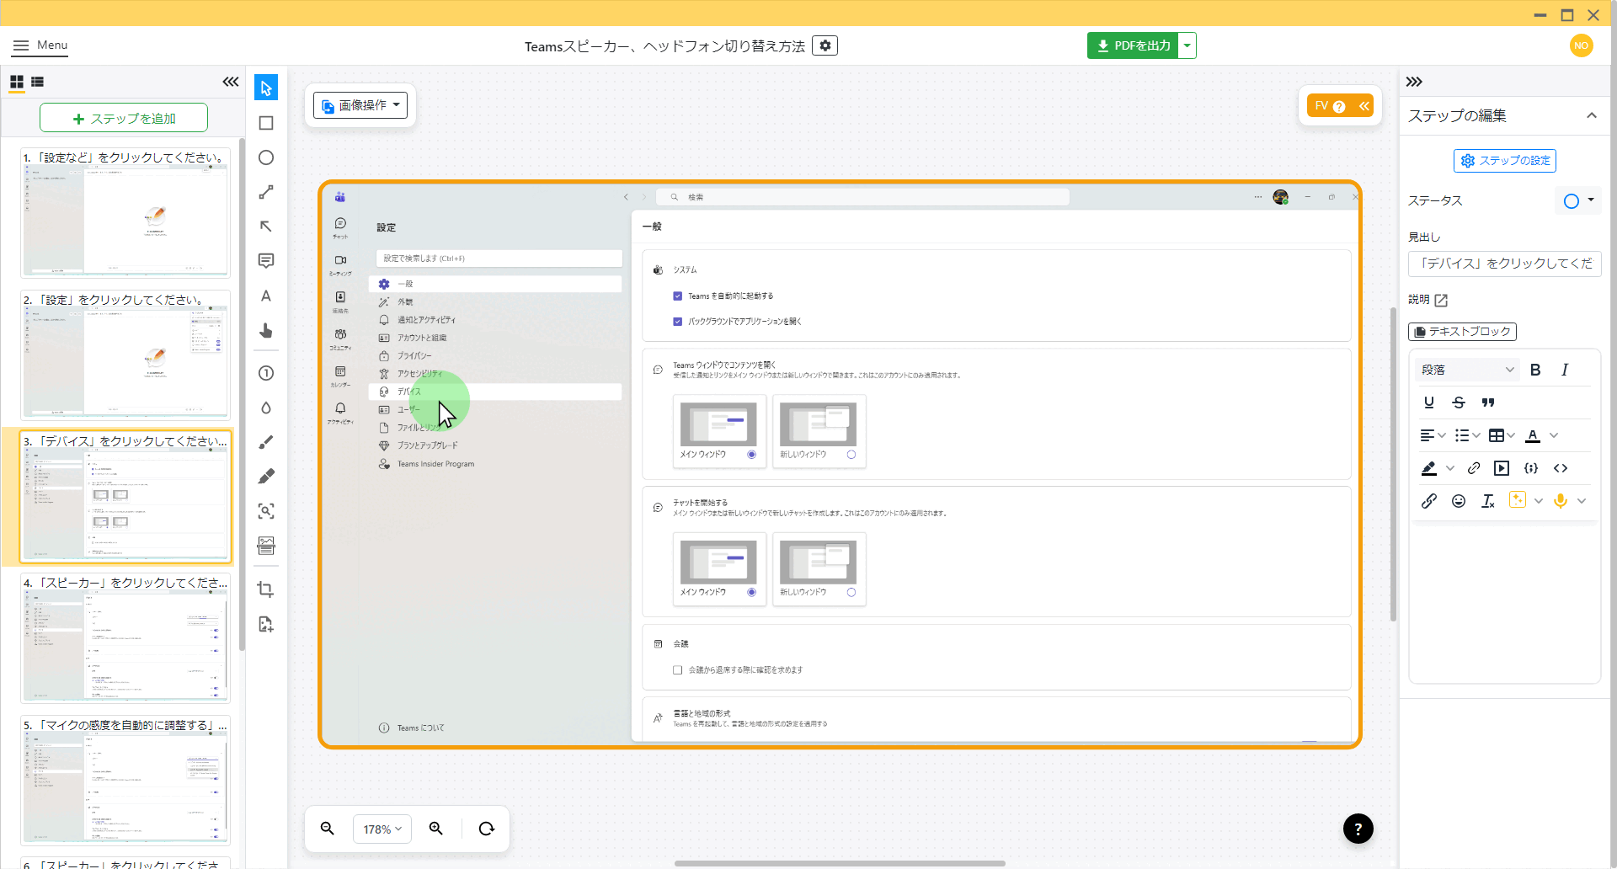Screen dimensions: 1617x869
Task: Open the 画像操作 dropdown
Action: [x=360, y=105]
